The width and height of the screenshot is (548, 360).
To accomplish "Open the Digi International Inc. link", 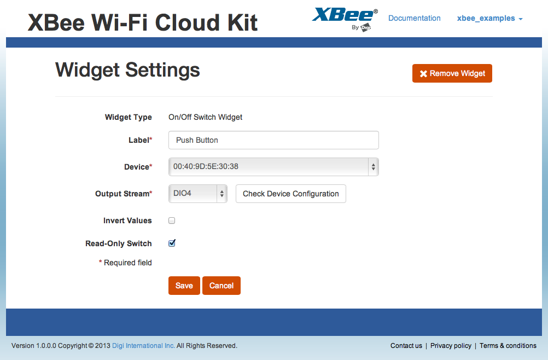I will 143,346.
